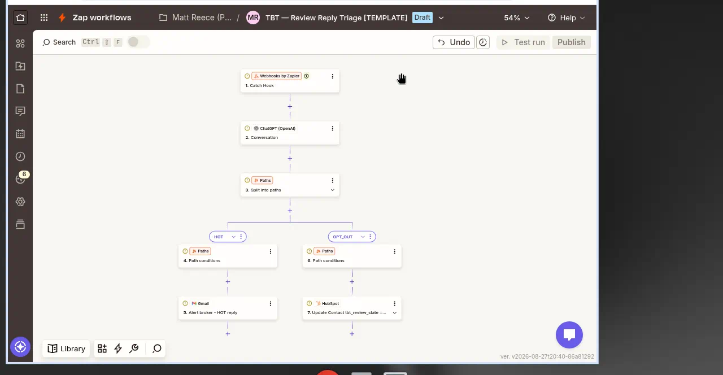Open the three-dot menu on Catch Hook step
Image resolution: width=723 pixels, height=375 pixels.
(332, 76)
